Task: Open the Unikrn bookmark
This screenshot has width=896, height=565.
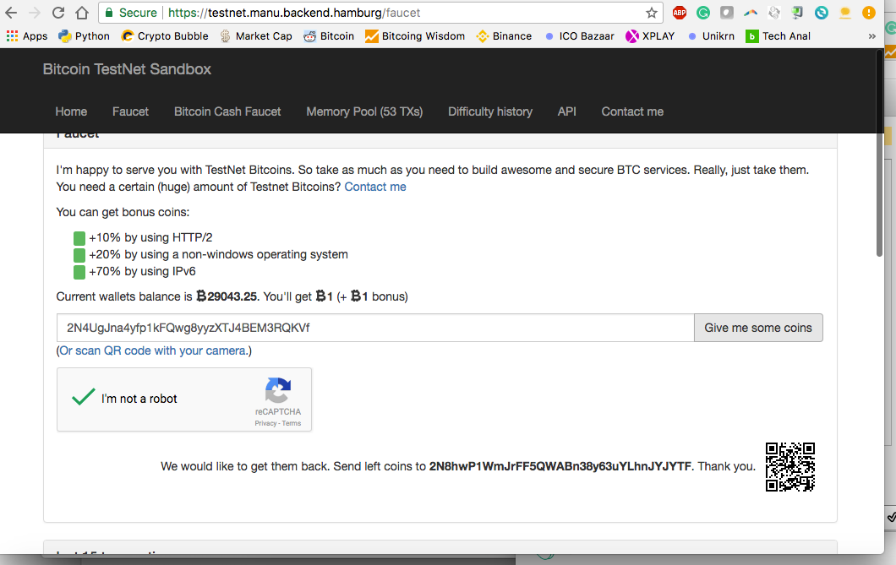Action: 711,36
